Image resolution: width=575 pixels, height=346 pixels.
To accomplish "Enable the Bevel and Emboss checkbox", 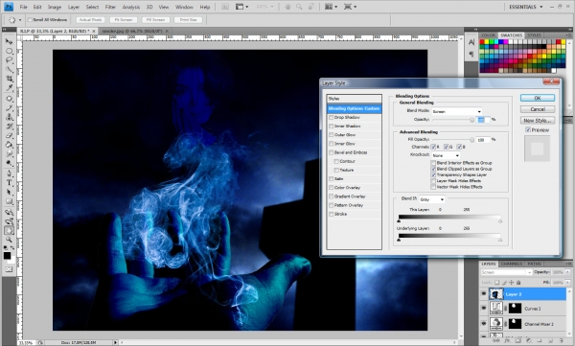I will click(332, 152).
